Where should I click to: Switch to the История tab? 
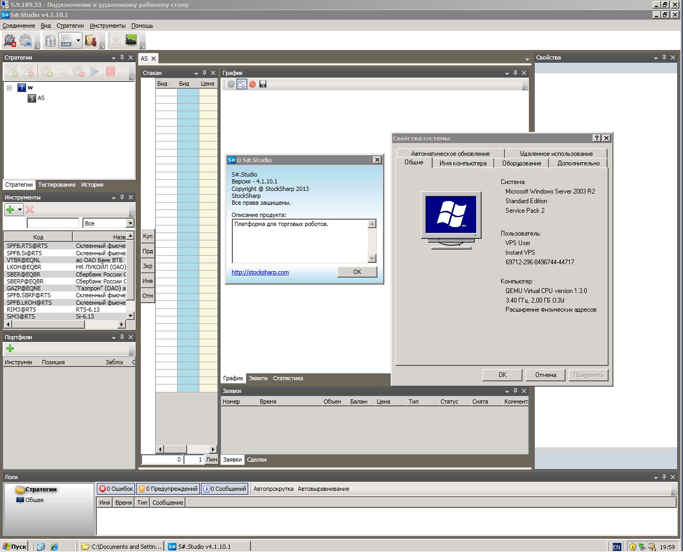(x=92, y=185)
